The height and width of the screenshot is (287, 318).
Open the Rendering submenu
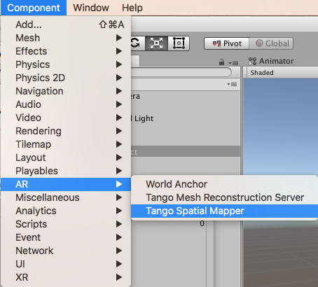point(66,131)
